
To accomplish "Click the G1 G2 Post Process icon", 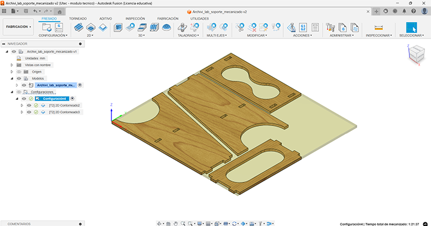I will pos(303,28).
